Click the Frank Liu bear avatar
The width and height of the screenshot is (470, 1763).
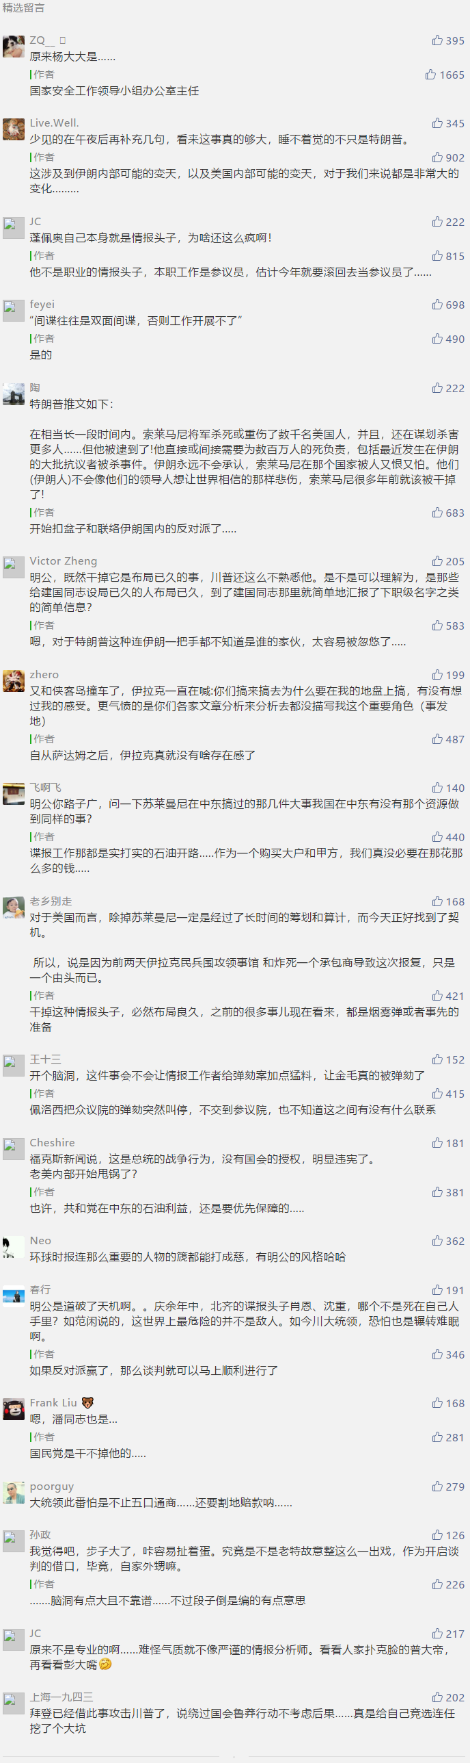14,1408
